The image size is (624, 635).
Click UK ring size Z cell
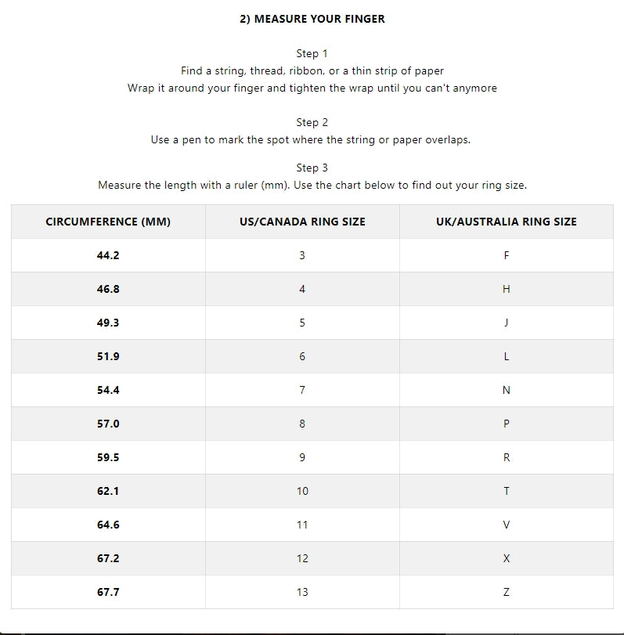pyautogui.click(x=506, y=592)
